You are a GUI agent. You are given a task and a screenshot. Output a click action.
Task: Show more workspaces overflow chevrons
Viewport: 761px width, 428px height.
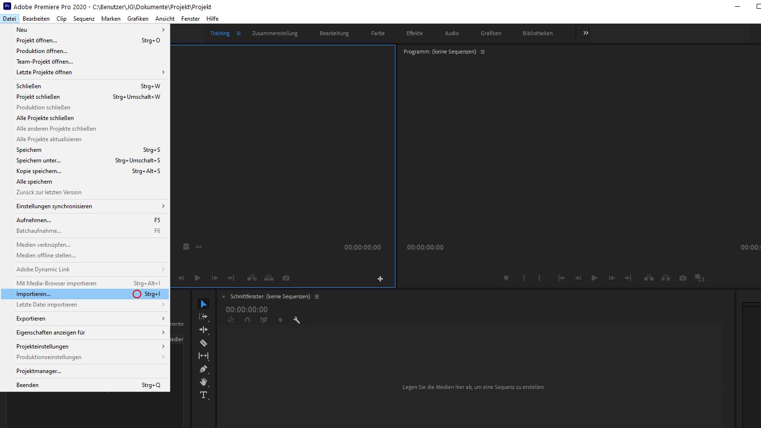pos(586,33)
